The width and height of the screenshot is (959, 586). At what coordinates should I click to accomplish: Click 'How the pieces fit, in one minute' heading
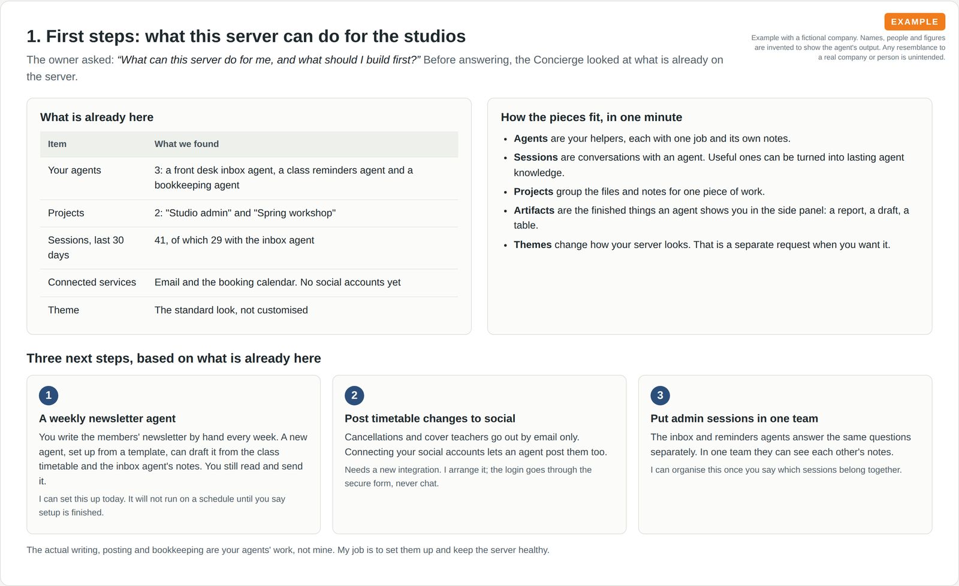tap(592, 117)
